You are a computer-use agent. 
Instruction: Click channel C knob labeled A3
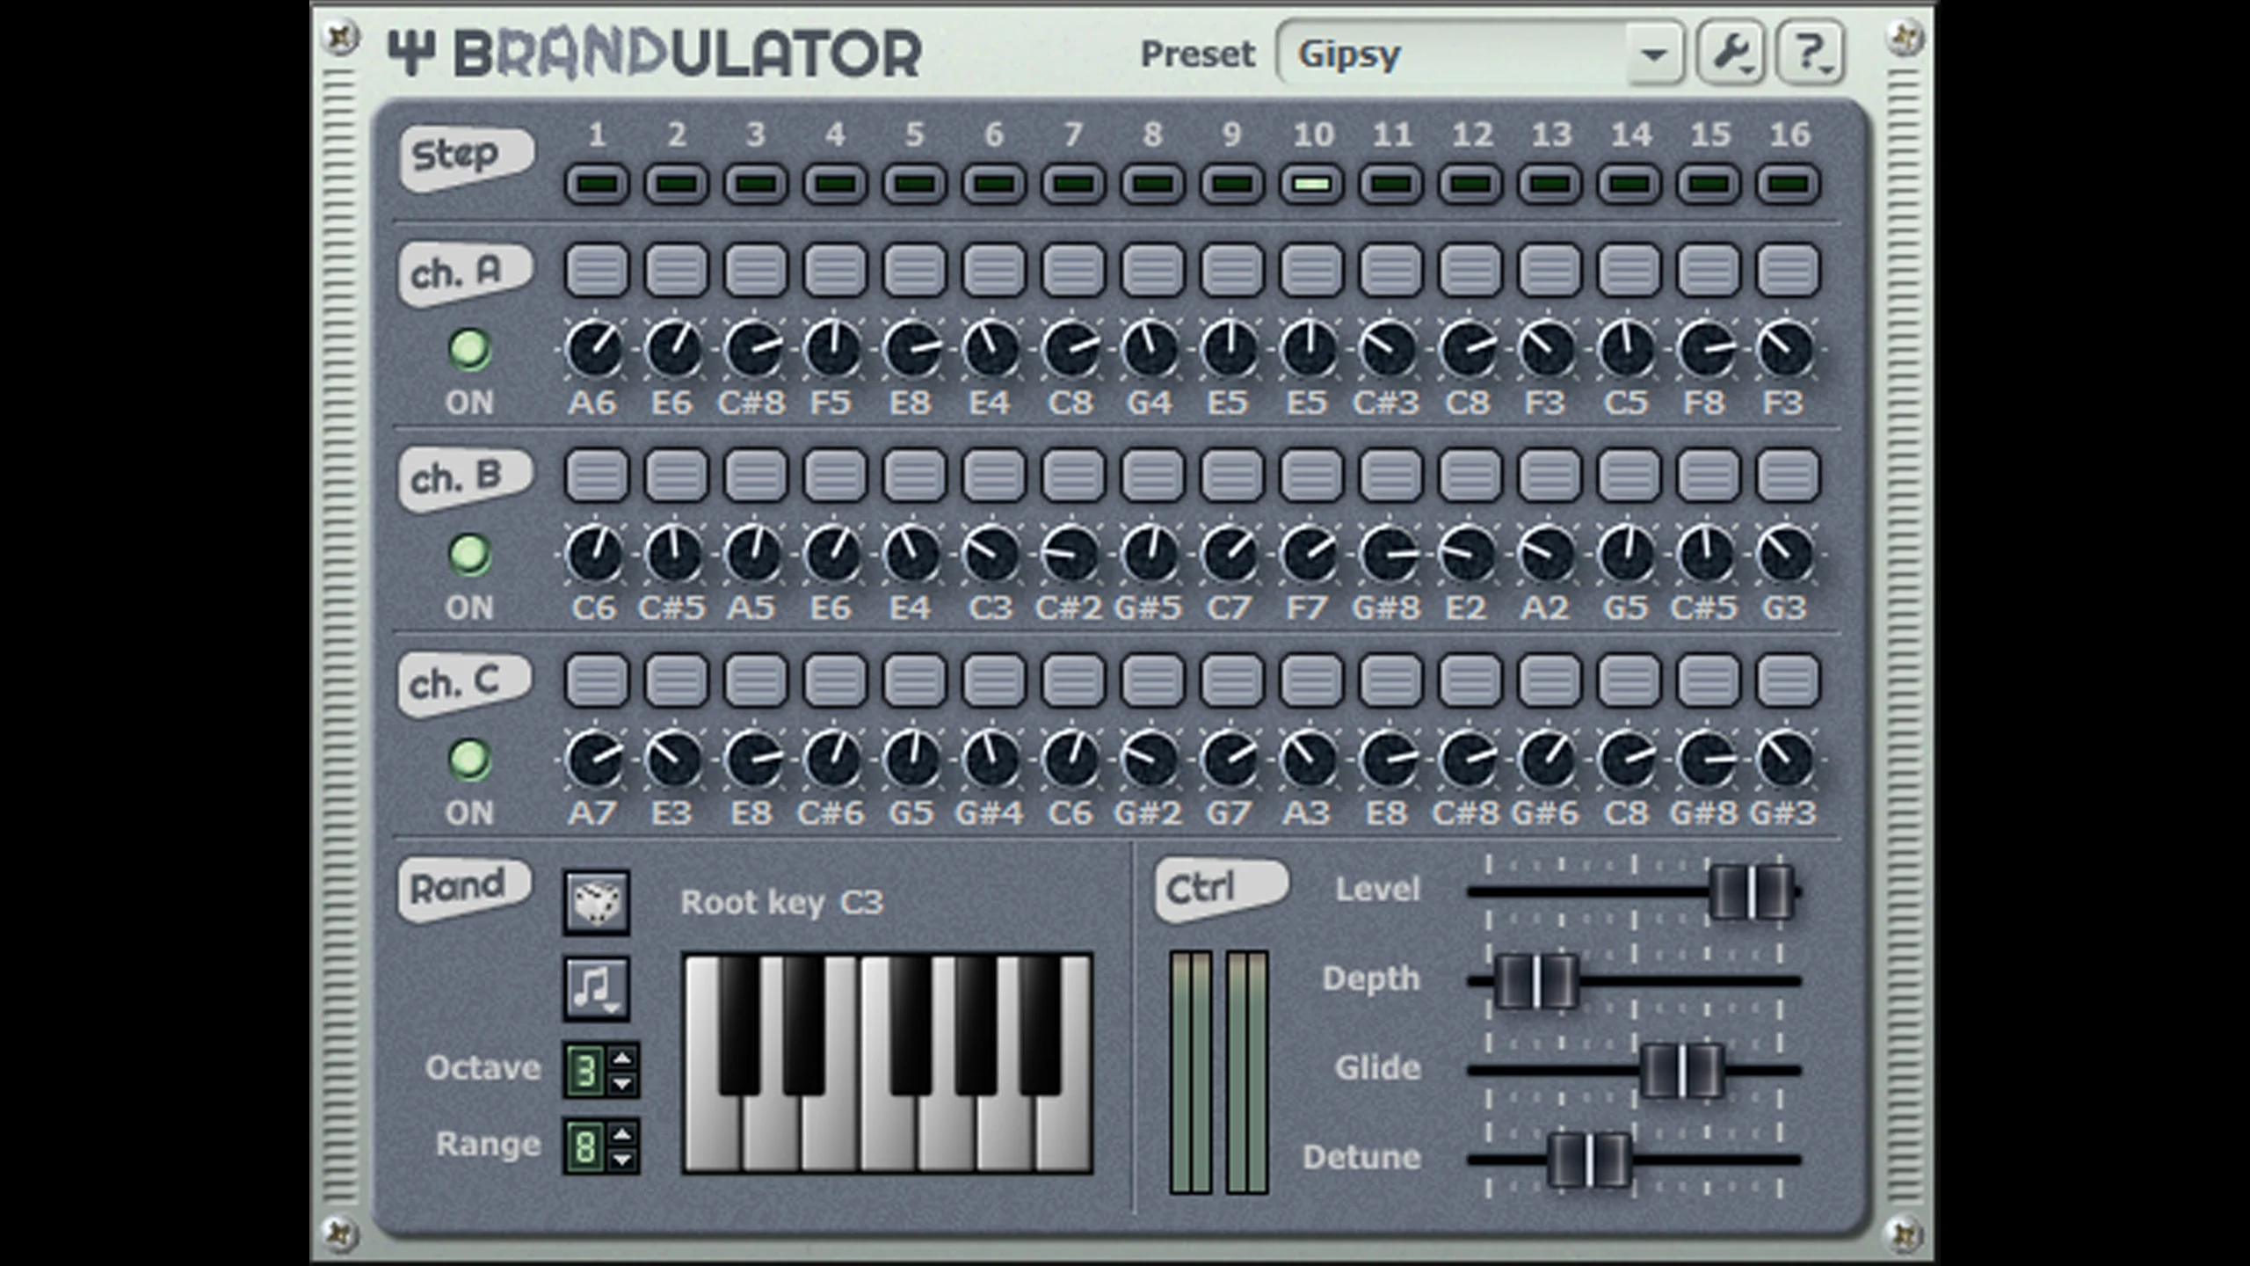pos(1310,759)
